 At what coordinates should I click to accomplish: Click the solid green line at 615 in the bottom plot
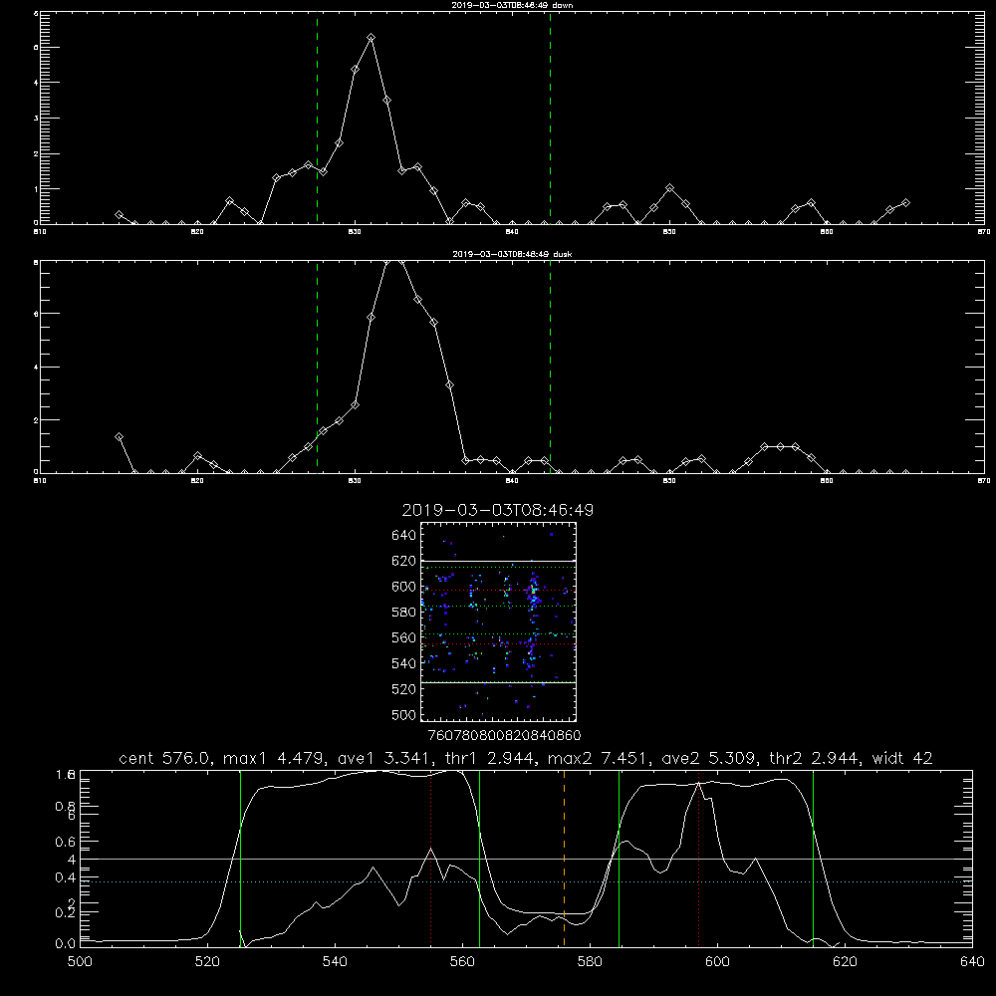(813, 859)
